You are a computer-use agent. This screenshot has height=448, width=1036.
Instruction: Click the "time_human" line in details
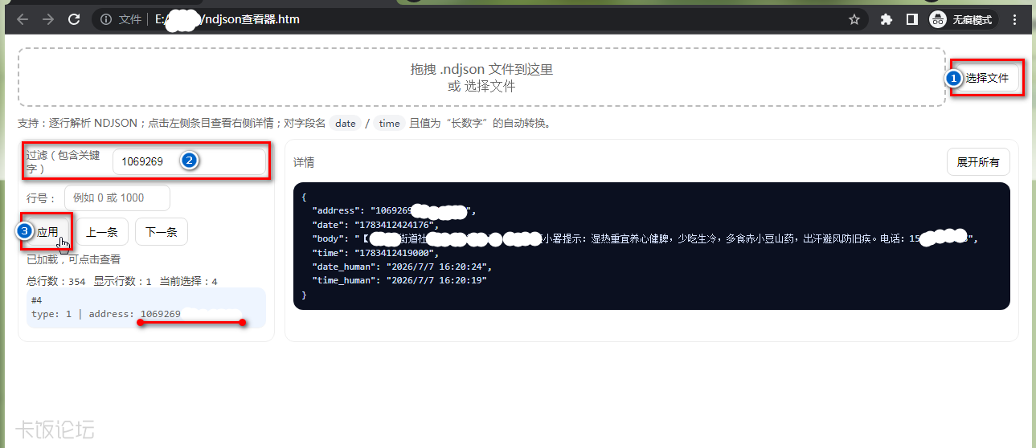tap(399, 280)
